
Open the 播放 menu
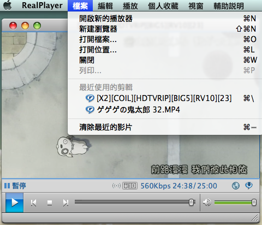tap(130, 6)
